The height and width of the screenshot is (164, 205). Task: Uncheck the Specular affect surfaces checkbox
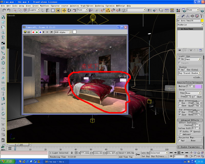[x=191, y=131]
